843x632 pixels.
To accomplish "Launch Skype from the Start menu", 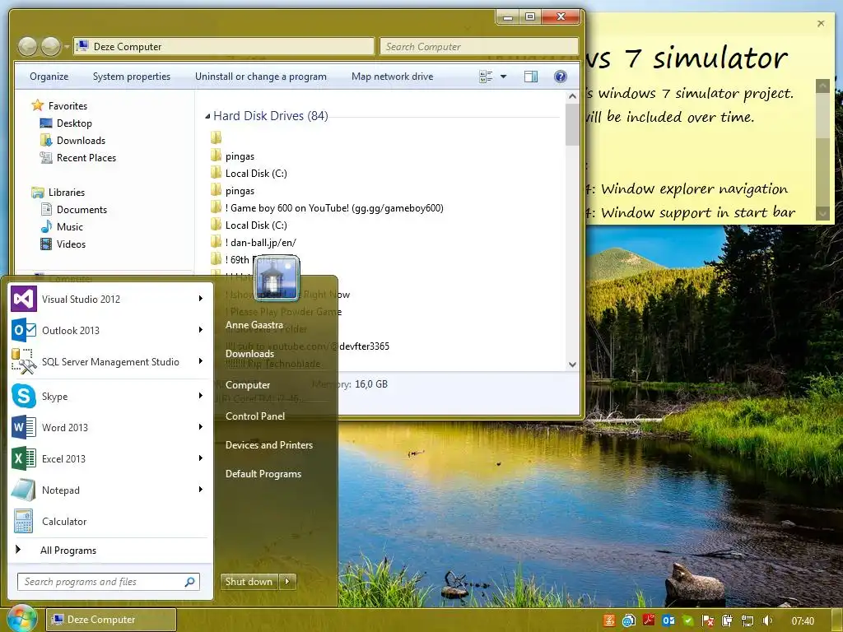I will pyautogui.click(x=109, y=396).
